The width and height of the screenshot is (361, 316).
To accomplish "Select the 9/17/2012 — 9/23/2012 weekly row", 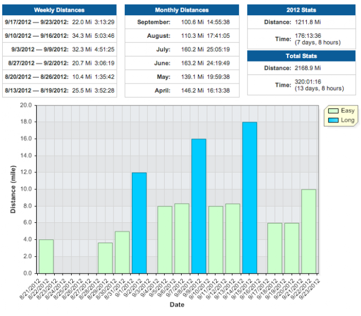I will [59, 22].
